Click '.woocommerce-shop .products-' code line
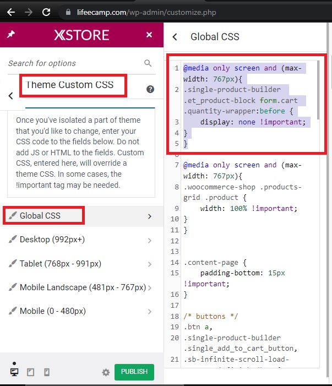This screenshot has height=386, width=332. pos(242,187)
